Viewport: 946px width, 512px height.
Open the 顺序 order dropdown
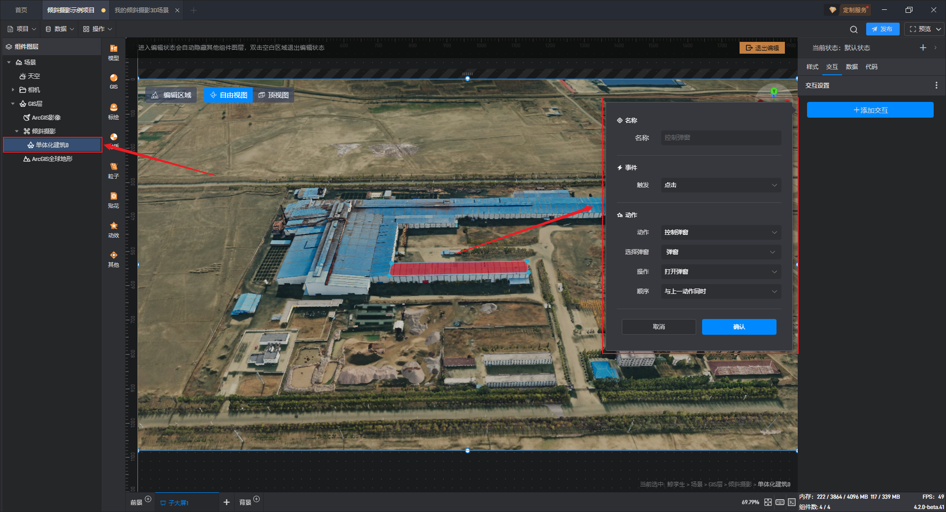coord(720,291)
